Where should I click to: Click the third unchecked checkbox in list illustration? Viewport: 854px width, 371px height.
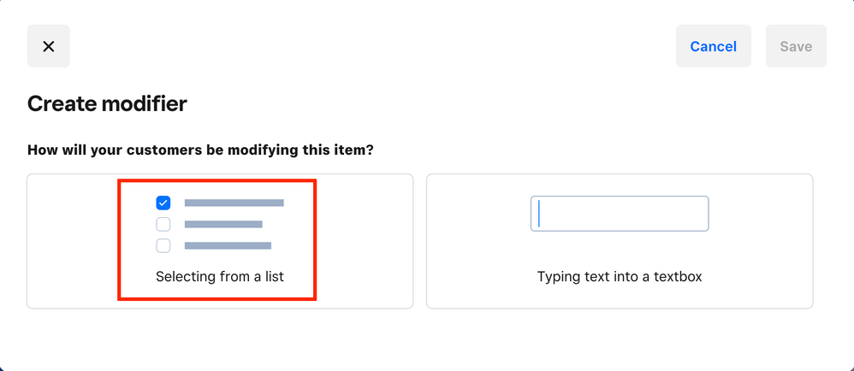(x=163, y=245)
